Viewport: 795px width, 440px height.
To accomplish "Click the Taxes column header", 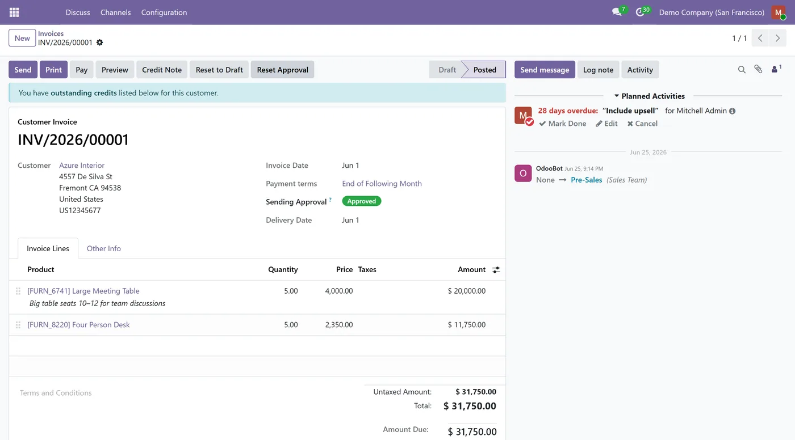I will point(367,269).
